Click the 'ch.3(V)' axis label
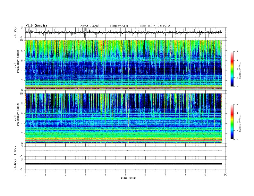 click(x=15, y=151)
